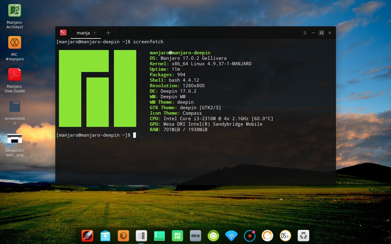Click the Deepin Store icon on the dock
This screenshot has height=244, width=391.
(177, 235)
